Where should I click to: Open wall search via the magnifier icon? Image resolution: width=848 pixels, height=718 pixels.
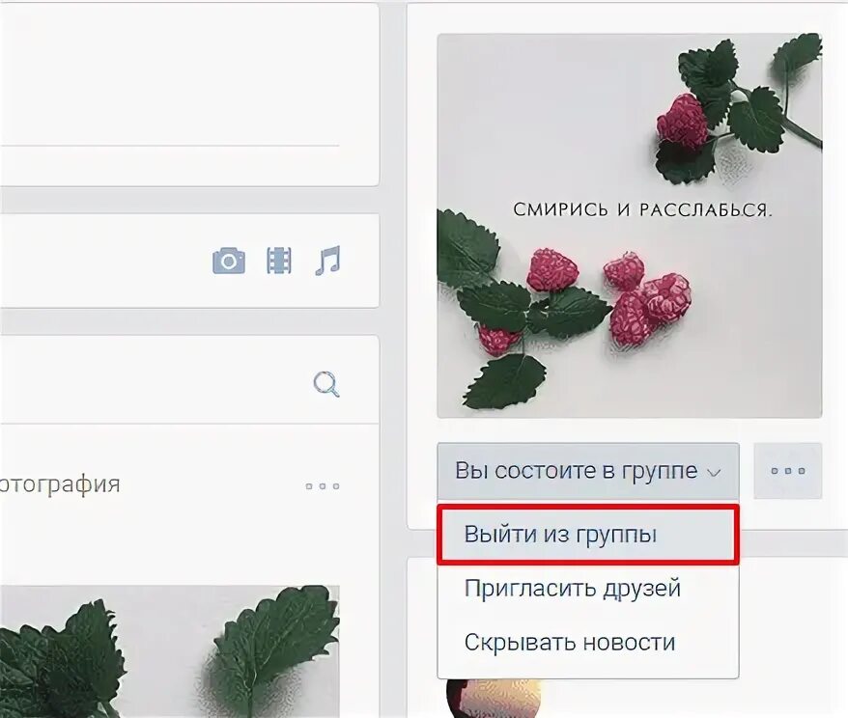tap(326, 384)
